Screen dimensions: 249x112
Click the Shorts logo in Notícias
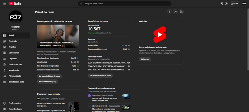coord(160,34)
